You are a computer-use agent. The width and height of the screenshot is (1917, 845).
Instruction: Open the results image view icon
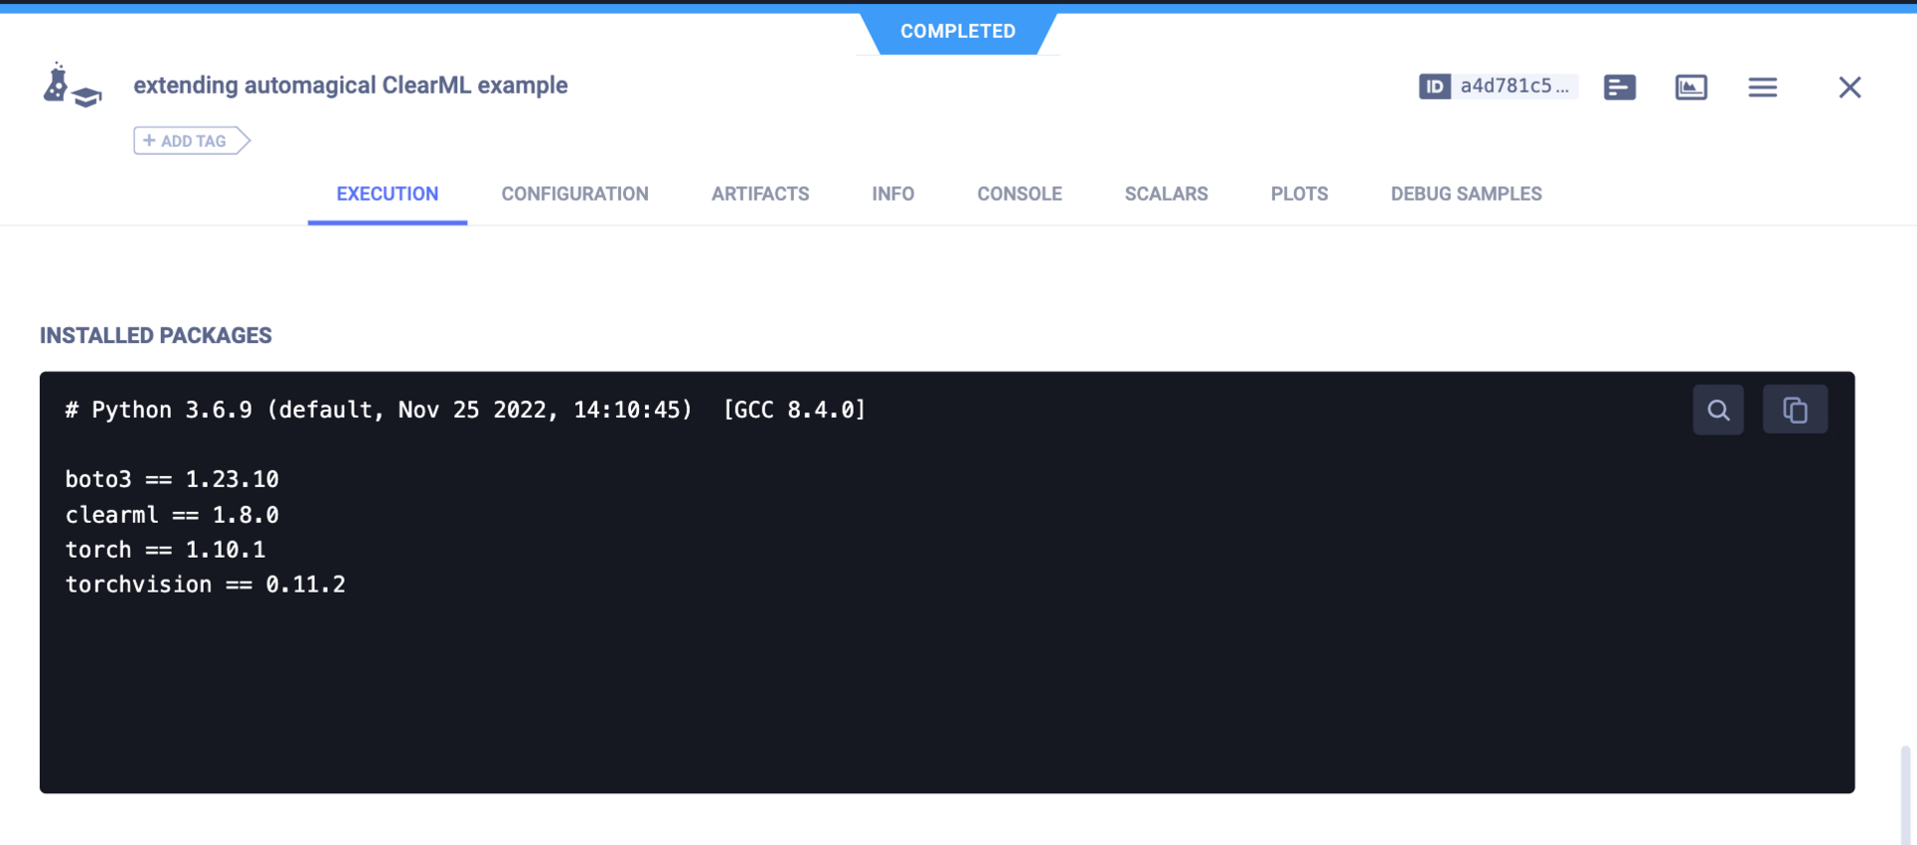1690,88
